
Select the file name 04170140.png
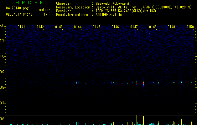(x=17, y=8)
